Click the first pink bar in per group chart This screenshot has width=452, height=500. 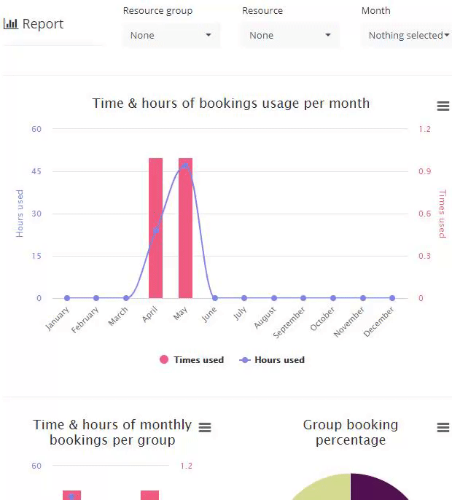(x=71, y=495)
